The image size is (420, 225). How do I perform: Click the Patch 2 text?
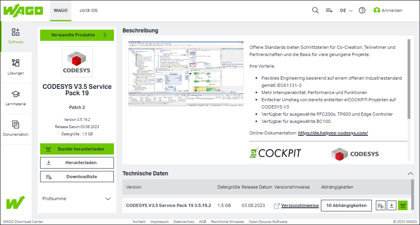(x=77, y=107)
